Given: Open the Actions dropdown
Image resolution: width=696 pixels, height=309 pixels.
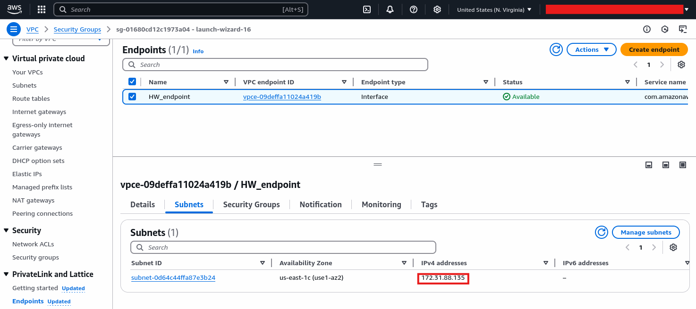Looking at the screenshot, I should tap(591, 49).
